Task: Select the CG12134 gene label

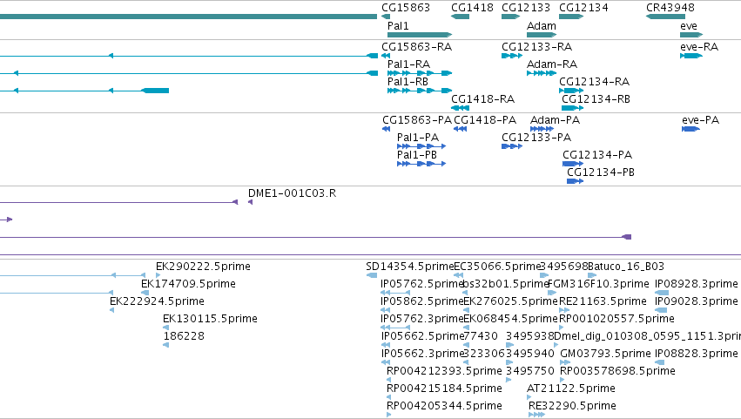Action: click(x=583, y=8)
